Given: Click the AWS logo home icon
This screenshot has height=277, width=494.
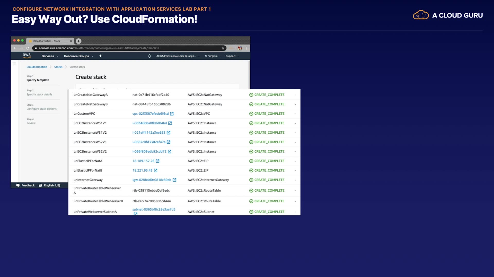Looking at the screenshot, I should (x=27, y=56).
